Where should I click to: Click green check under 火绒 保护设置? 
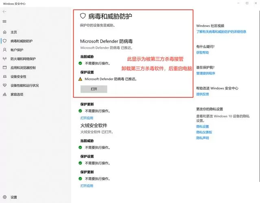(x=80, y=163)
